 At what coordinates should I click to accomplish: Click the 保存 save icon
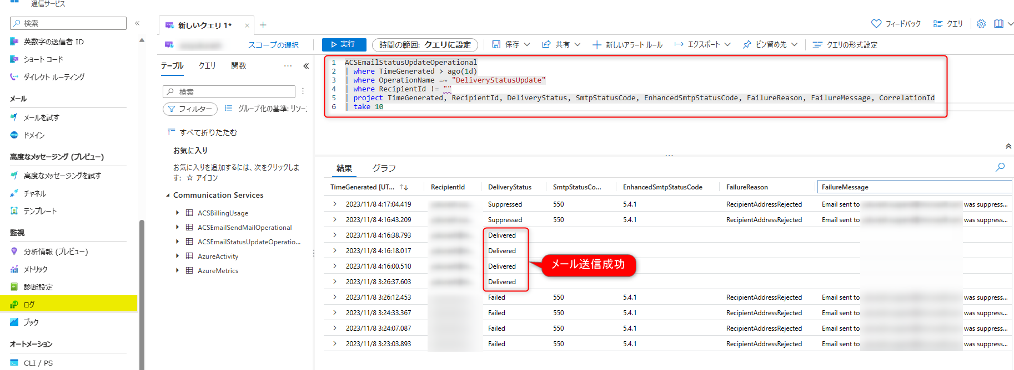click(x=496, y=44)
